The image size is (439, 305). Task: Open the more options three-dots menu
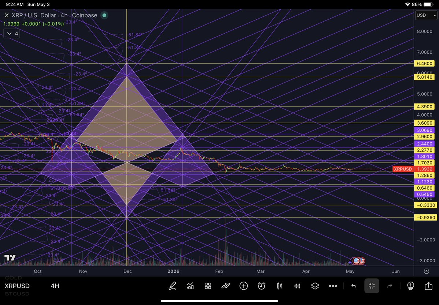click(x=333, y=286)
